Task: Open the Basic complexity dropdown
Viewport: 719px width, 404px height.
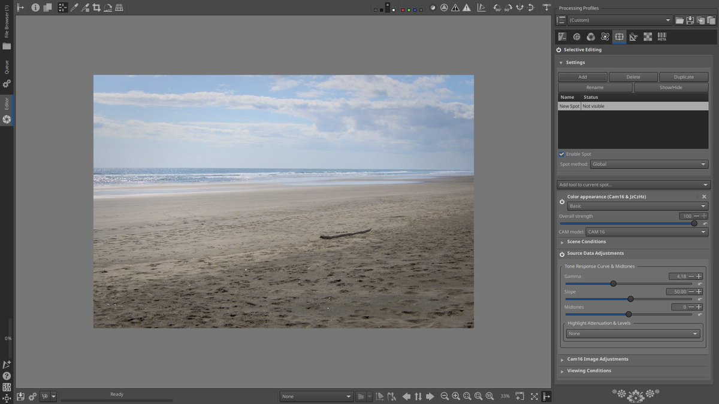Action: (x=638, y=206)
